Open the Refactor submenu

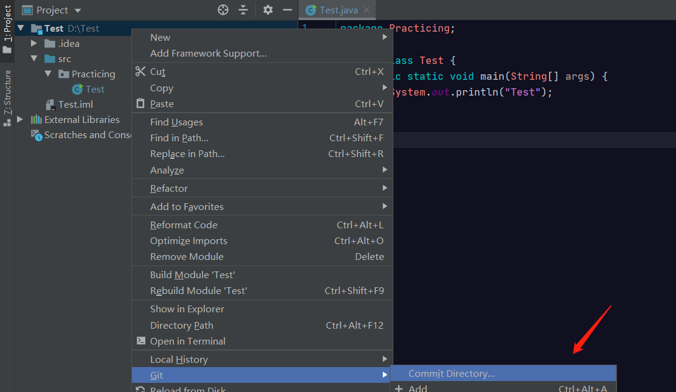(262, 188)
